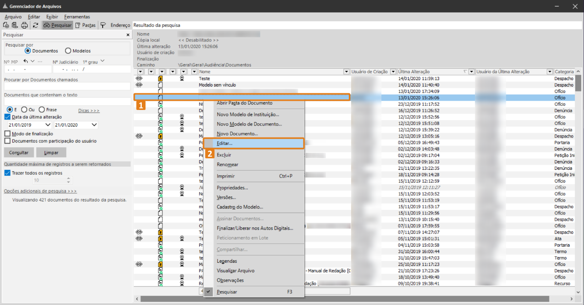The image size is (584, 305).
Task: Expand the 1º grau dropdown arrow
Action: 102,61
